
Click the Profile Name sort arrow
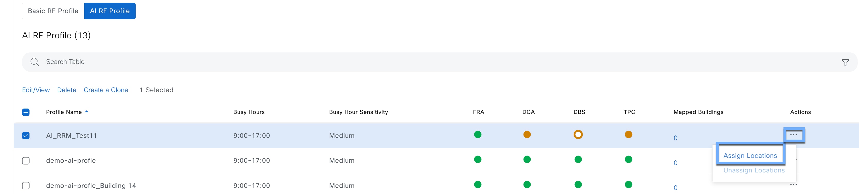click(x=87, y=112)
